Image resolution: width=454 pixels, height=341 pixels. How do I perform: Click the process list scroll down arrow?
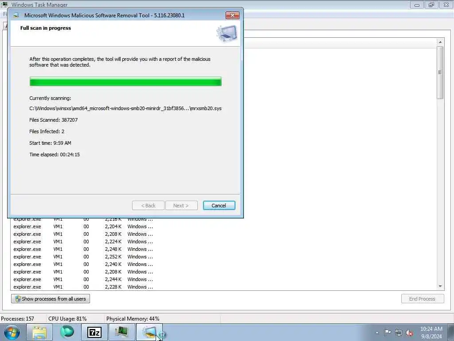tap(440, 286)
